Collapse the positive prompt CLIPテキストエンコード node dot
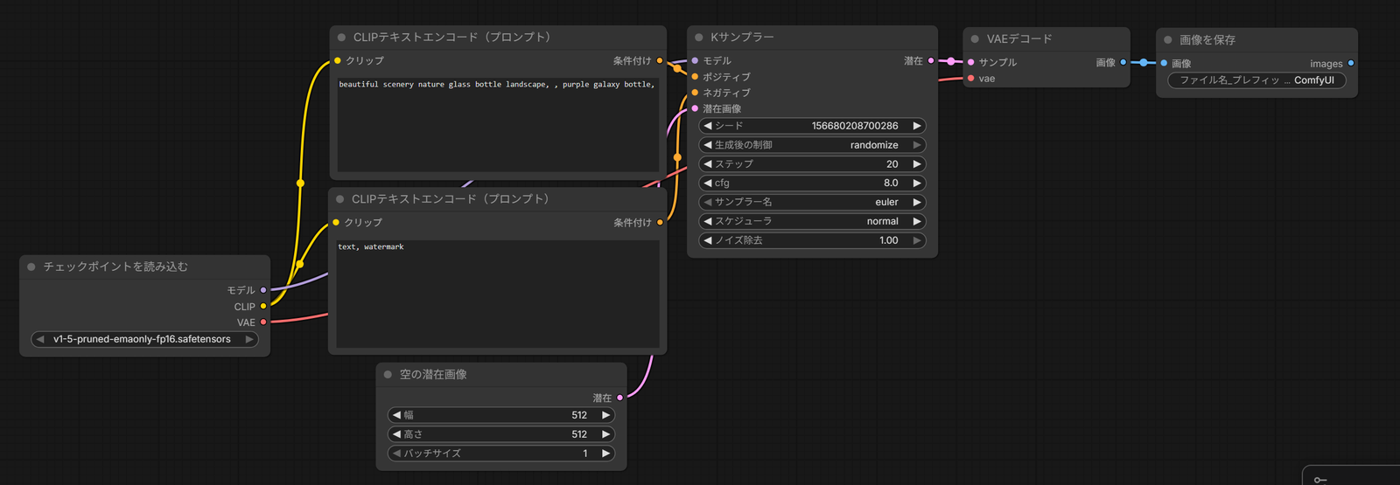Image resolution: width=1400 pixels, height=485 pixels. pyautogui.click(x=341, y=38)
